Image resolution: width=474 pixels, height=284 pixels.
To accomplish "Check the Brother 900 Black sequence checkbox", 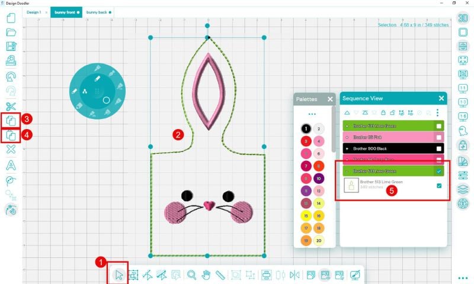I will click(x=439, y=148).
